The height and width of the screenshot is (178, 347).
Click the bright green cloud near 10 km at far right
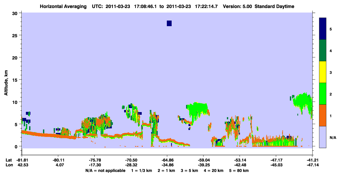click(303, 103)
